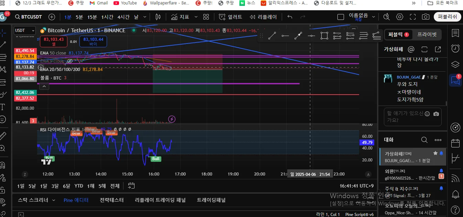Select the trend line drawing tool
The width and height of the screenshot is (463, 217).
coord(272,35)
